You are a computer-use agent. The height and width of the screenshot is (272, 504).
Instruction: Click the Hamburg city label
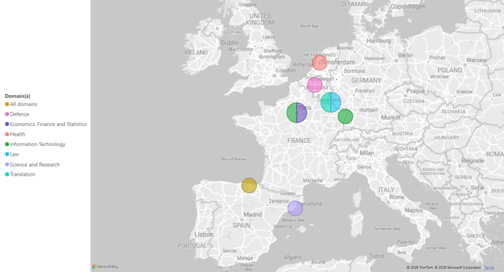[x=378, y=41]
